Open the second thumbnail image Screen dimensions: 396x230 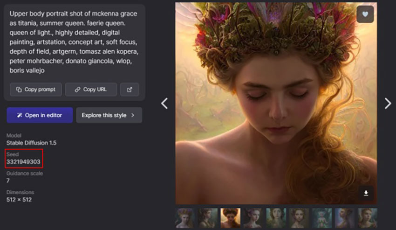207,218
